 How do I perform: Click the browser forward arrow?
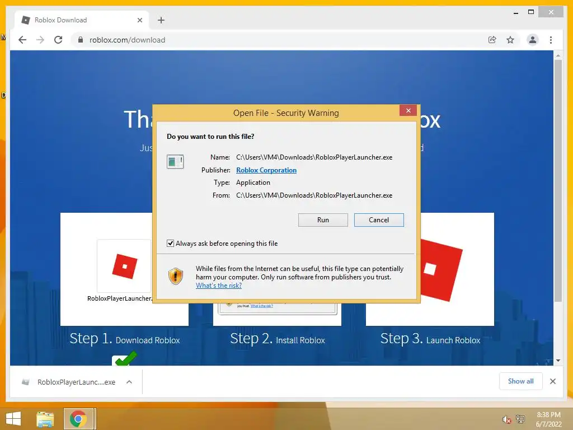click(x=40, y=40)
